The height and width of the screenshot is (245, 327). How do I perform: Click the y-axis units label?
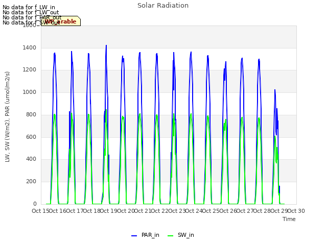point(7,117)
